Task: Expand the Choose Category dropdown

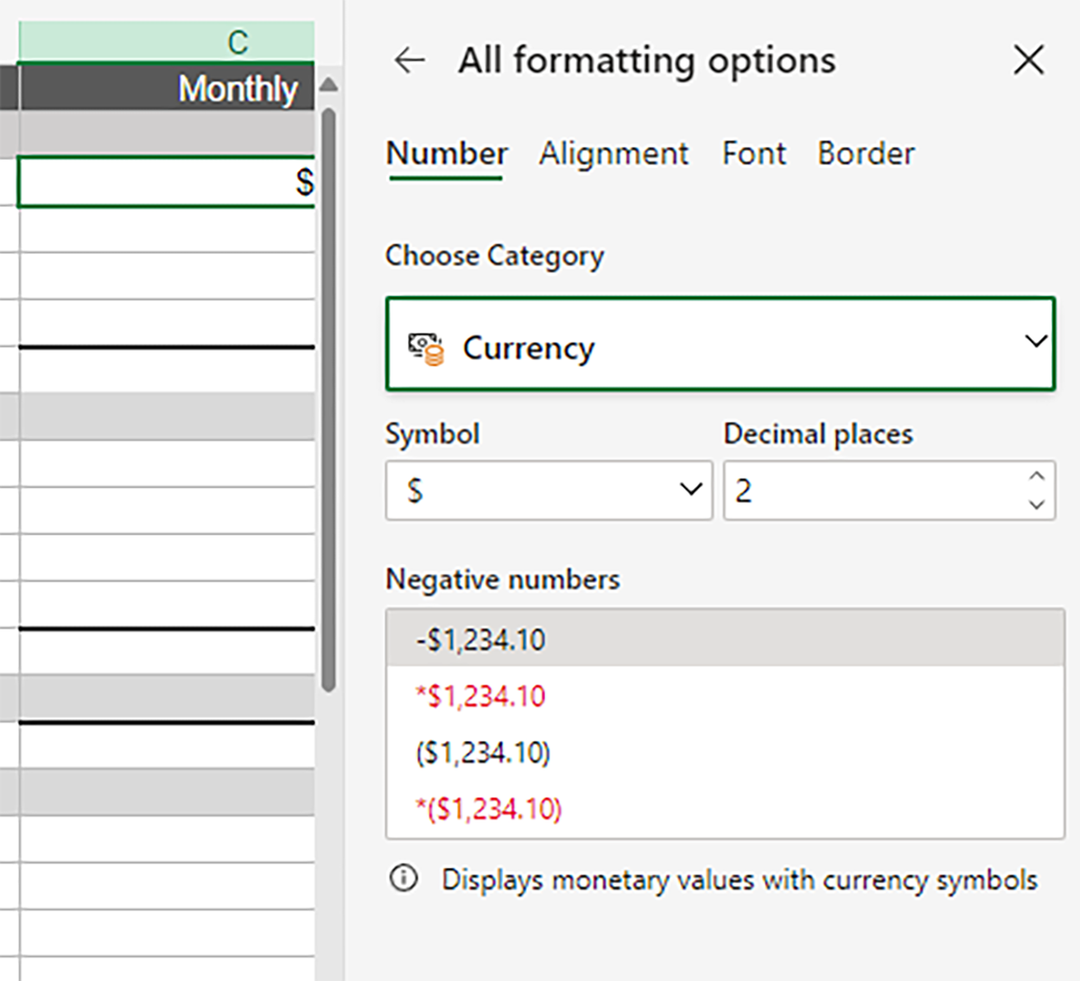Action: pyautogui.click(x=1035, y=343)
